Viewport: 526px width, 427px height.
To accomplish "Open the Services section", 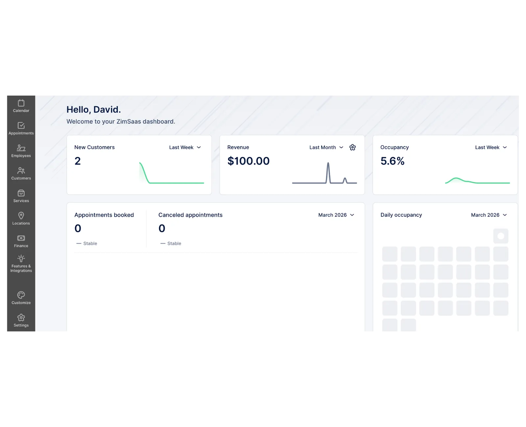I will (x=21, y=196).
